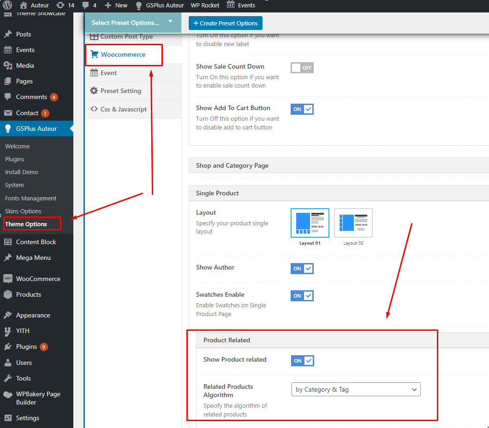Select Layout 01 thumbnail
The width and height of the screenshot is (489, 428).
[310, 223]
